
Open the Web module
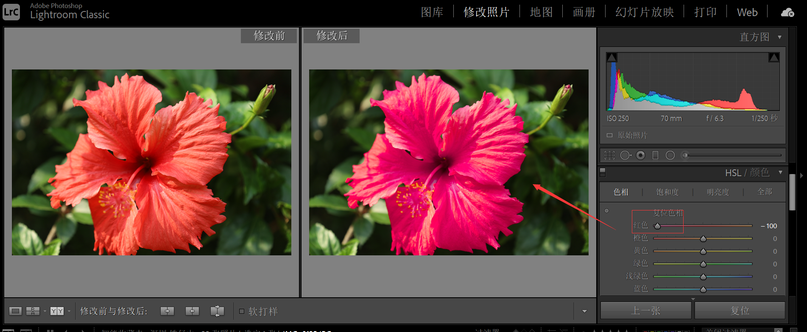tap(747, 12)
